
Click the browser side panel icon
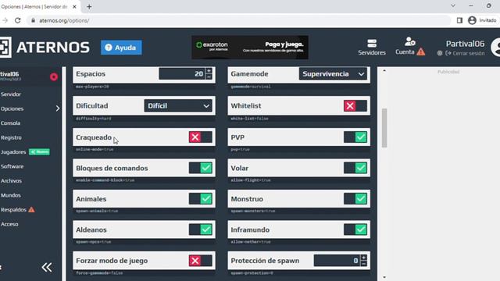click(459, 20)
